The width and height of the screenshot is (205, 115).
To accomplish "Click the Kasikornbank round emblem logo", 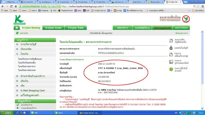I will coord(186,19).
